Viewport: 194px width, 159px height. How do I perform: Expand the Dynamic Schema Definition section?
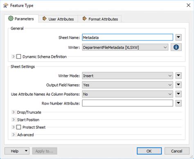14,56
